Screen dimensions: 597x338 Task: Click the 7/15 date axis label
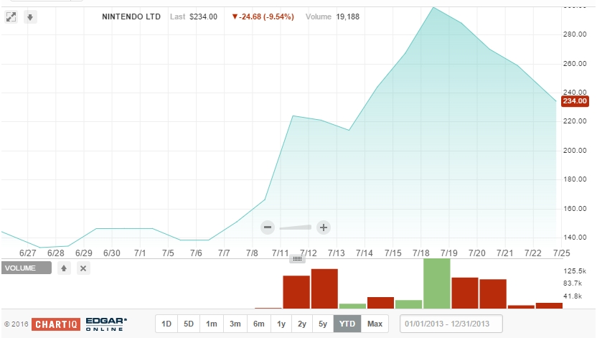tap(393, 253)
